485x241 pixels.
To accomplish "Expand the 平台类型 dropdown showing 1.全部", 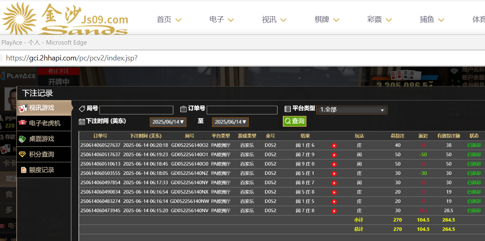I will [x=352, y=110].
